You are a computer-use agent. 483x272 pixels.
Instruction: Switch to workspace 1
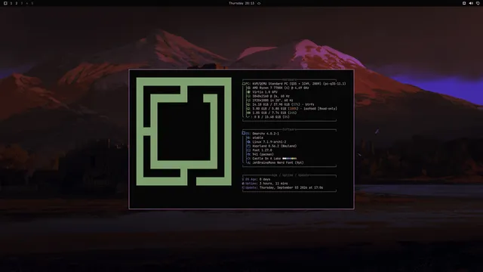pos(11,3)
